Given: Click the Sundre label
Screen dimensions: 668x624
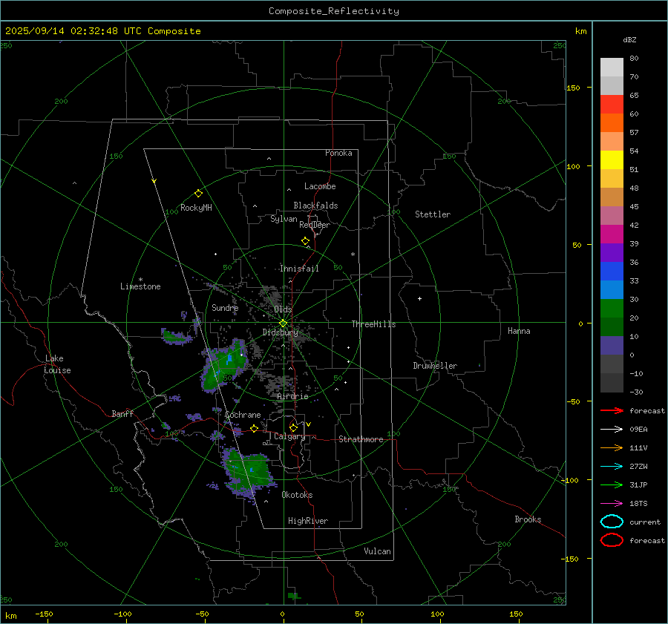Looking at the screenshot, I should 225,308.
